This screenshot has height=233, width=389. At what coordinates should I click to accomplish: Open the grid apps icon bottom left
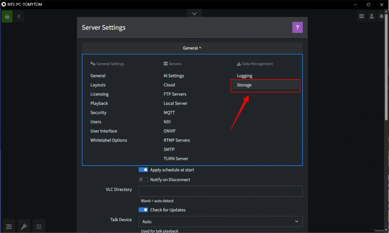(x=38, y=226)
